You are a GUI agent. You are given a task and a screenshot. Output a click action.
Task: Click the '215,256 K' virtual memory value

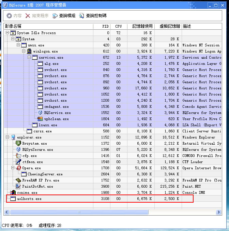coord(170,186)
